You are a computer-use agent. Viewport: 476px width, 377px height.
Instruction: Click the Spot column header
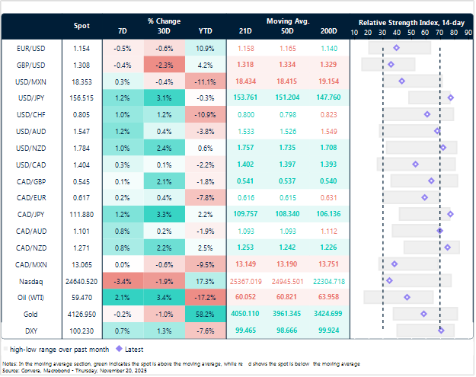(81, 26)
